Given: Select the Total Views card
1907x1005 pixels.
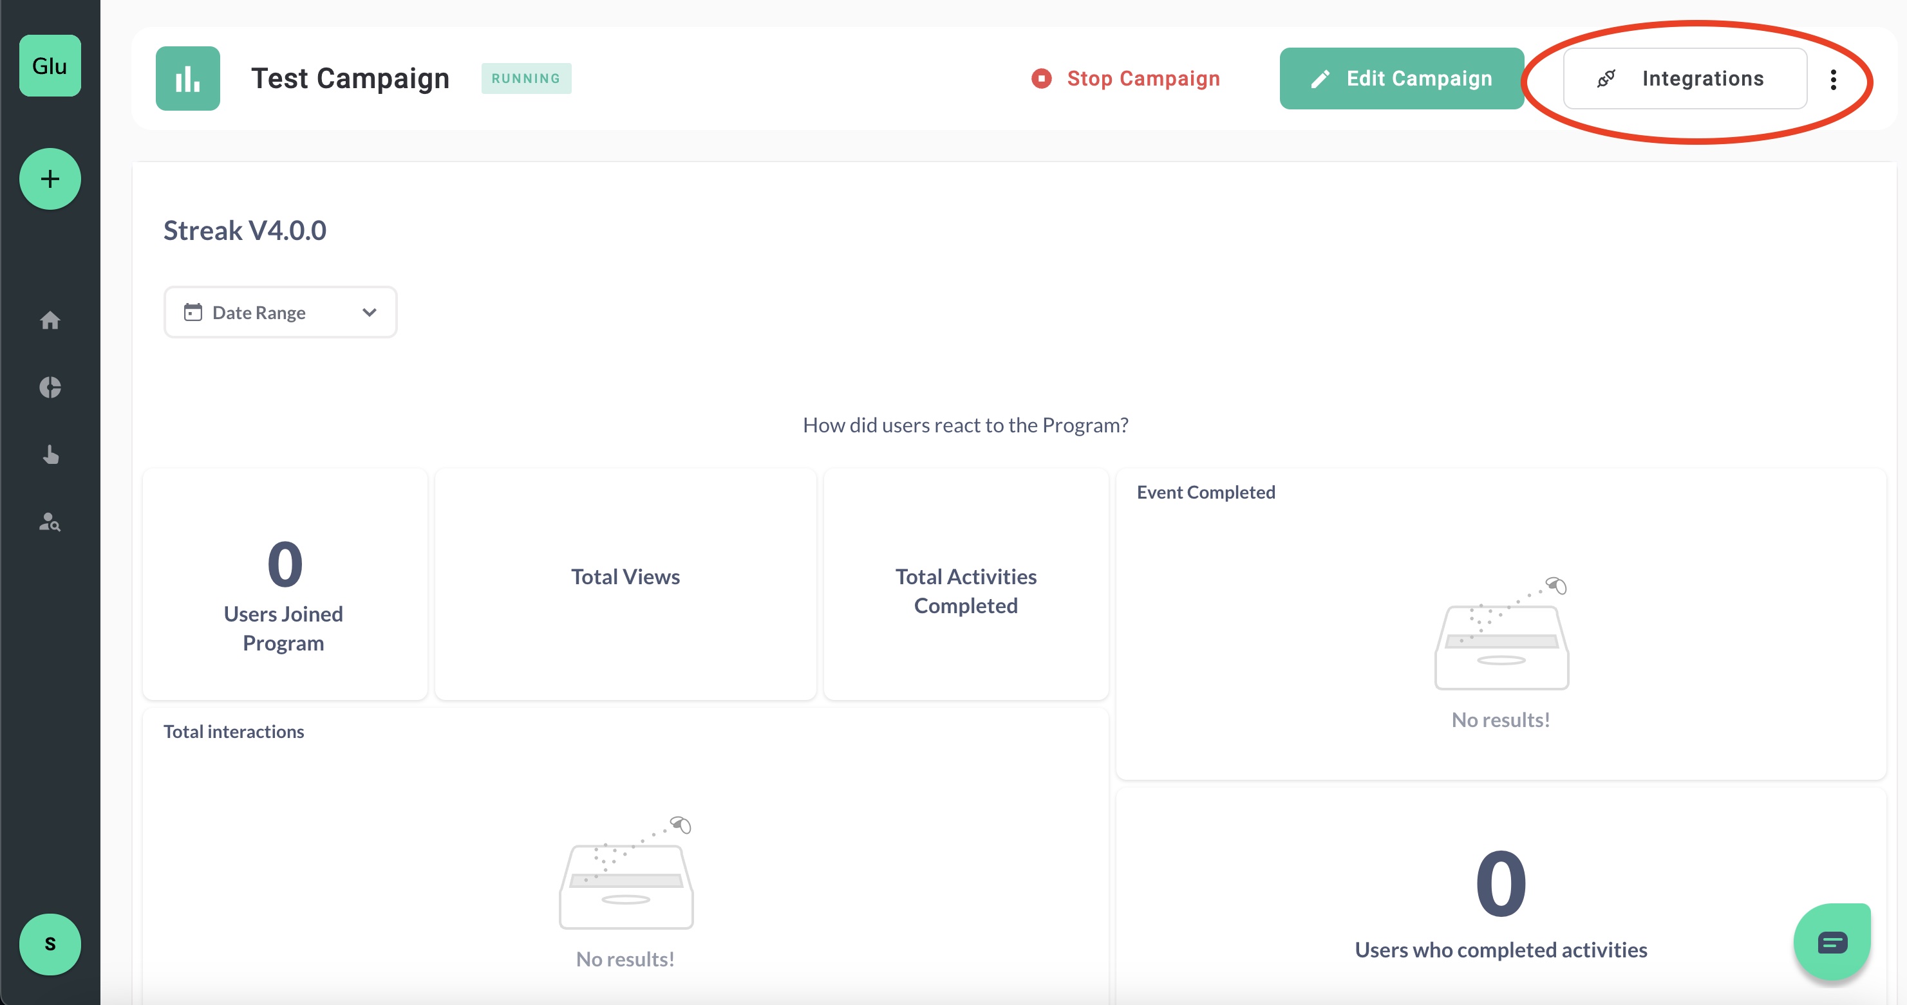Looking at the screenshot, I should tap(625, 585).
